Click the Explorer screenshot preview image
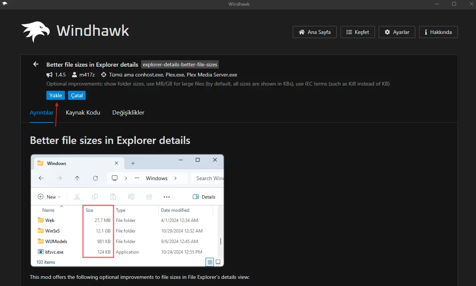 click(127, 211)
